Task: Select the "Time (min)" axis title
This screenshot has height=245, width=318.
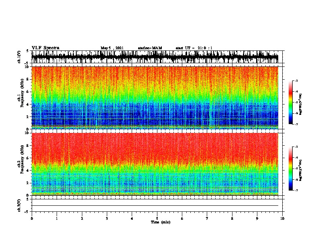Action: [161, 222]
